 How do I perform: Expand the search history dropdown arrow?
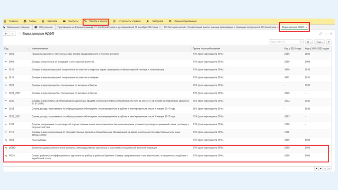(x=302, y=42)
